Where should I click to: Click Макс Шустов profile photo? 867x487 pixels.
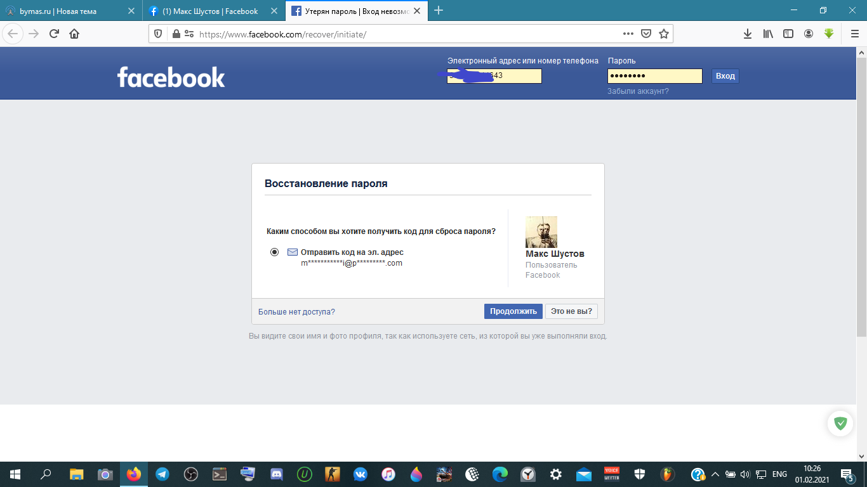(541, 231)
